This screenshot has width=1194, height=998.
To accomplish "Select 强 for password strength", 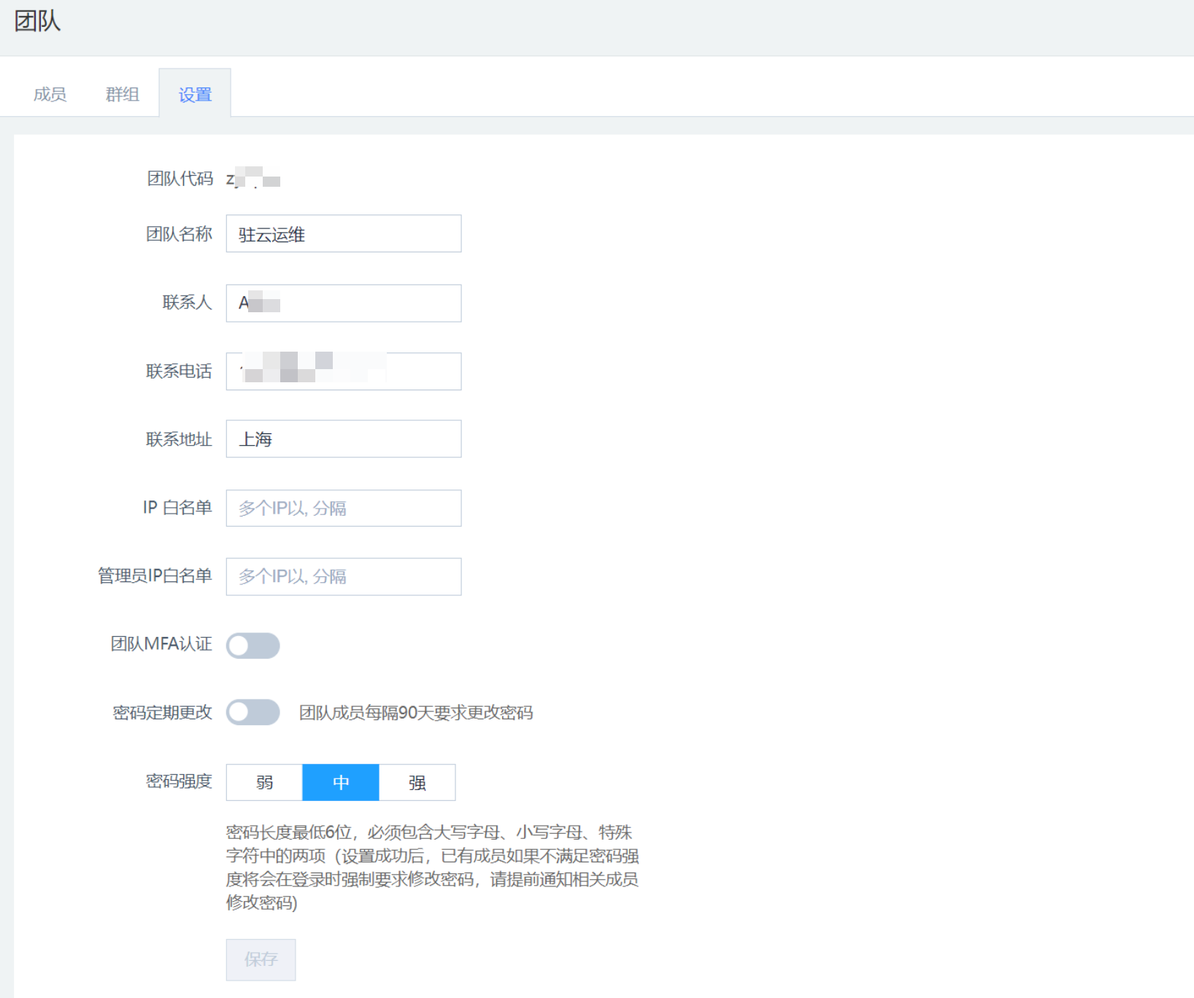I will pyautogui.click(x=417, y=783).
